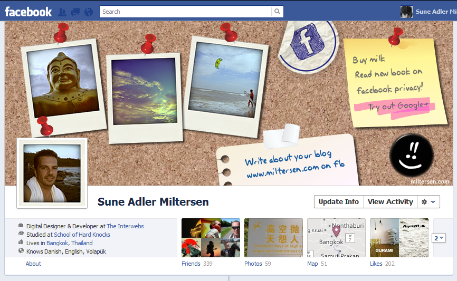Click inside the Search field
Image resolution: width=457 pixels, height=281 pixels.
click(185, 12)
